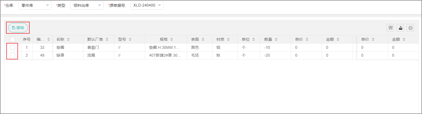
Task: Click the 流霞 manufacturer cell
Action: 91,55
